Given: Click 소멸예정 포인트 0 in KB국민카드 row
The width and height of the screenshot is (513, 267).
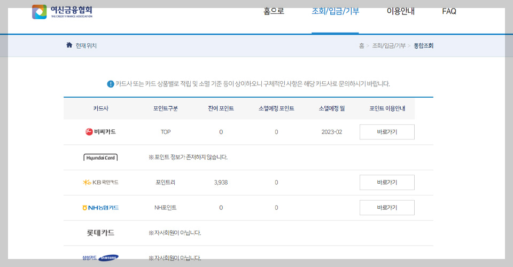Looking at the screenshot, I should [x=276, y=182].
